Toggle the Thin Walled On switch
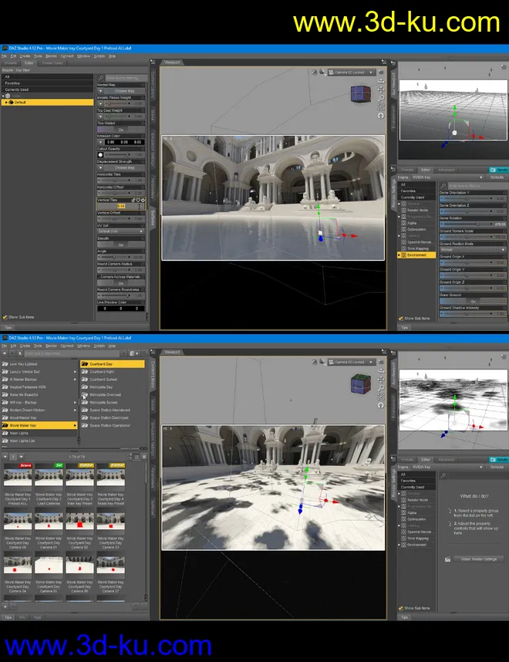 point(120,129)
